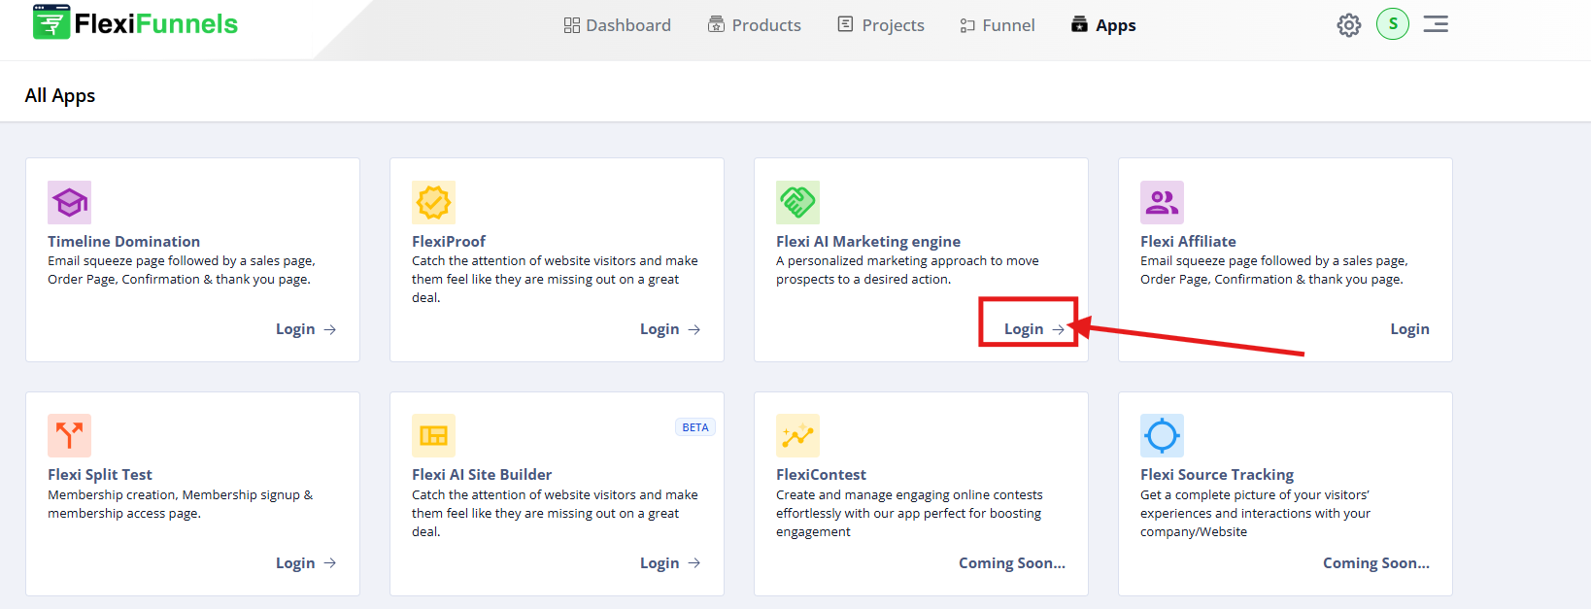The width and height of the screenshot is (1591, 609).
Task: Click the FlexiContest title
Action: [x=821, y=475]
